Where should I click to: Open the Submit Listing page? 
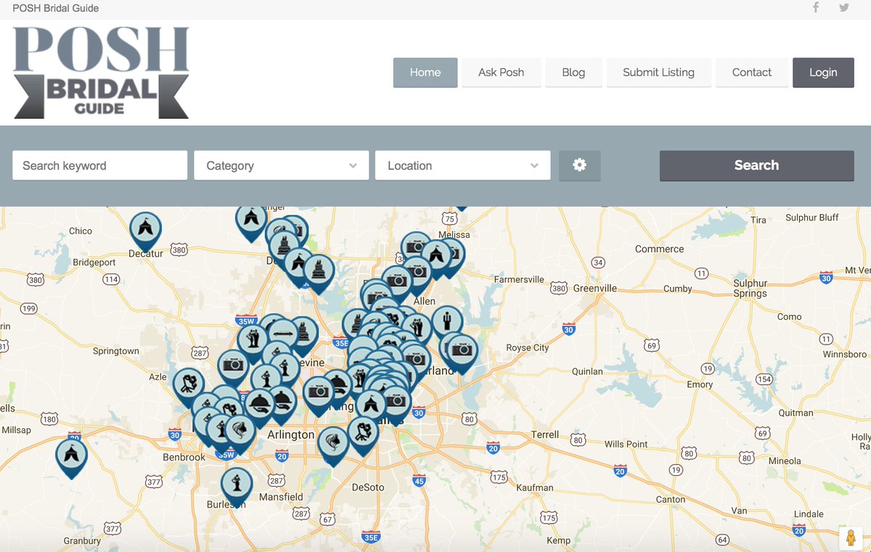pyautogui.click(x=658, y=73)
